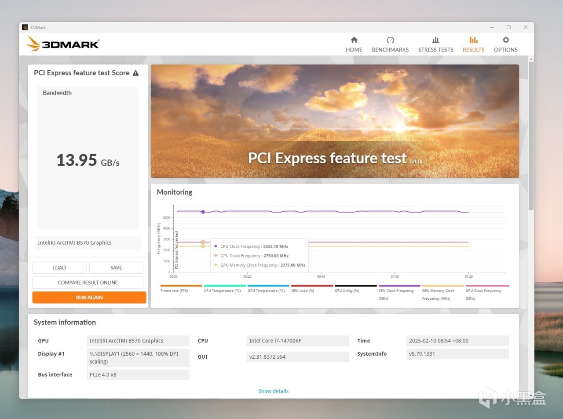Click the warning triangle beside the score title
Image resolution: width=563 pixels, height=419 pixels.
[135, 73]
